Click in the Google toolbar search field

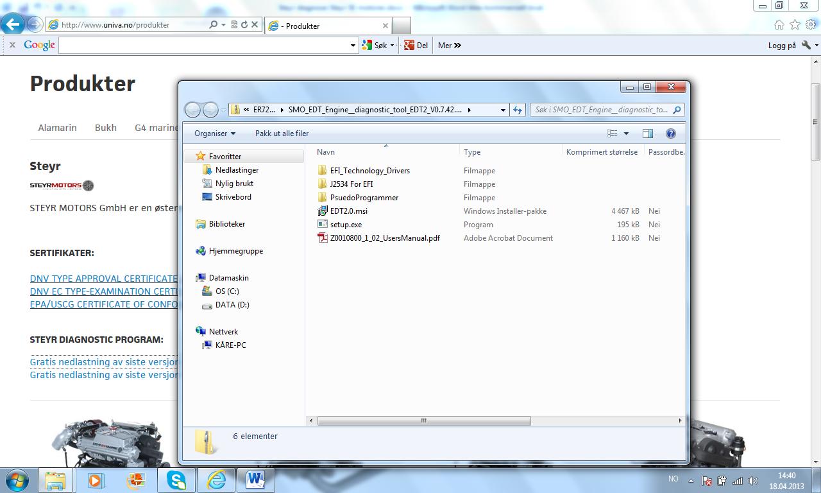coord(204,45)
